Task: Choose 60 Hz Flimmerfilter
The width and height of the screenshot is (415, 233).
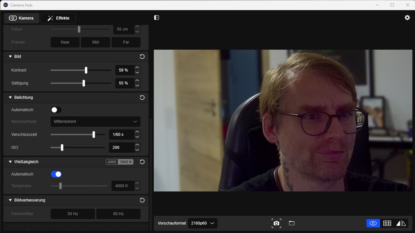Action: pyautogui.click(x=118, y=214)
